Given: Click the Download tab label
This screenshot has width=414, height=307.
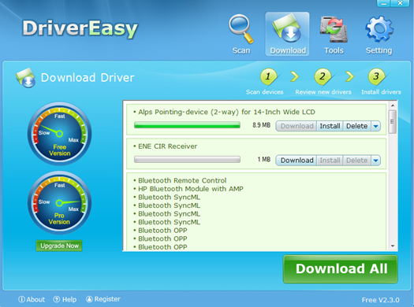Looking at the screenshot, I should [288, 50].
